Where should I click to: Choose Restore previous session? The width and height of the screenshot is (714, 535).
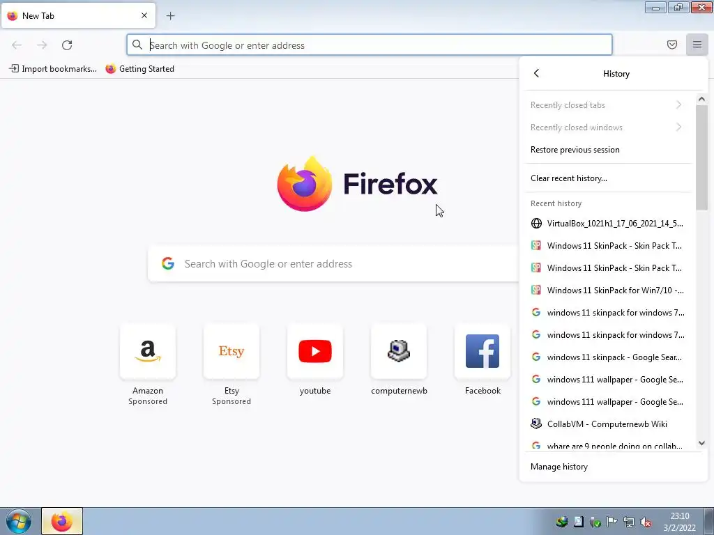[608, 150]
